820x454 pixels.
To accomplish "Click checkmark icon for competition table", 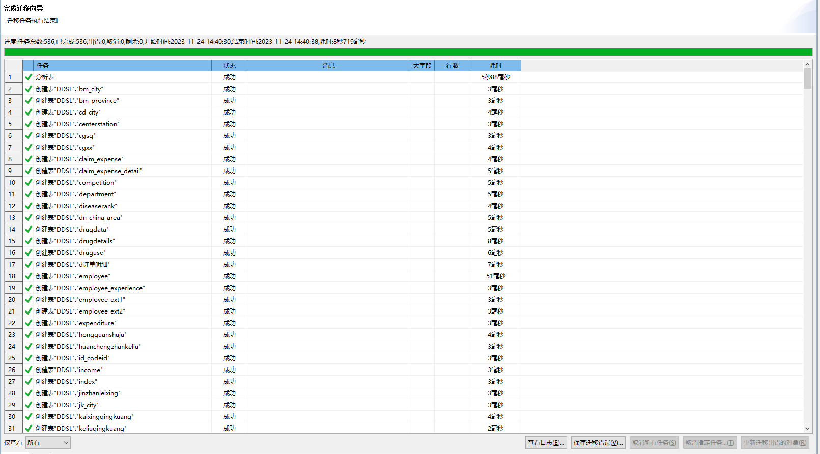I will [x=29, y=183].
